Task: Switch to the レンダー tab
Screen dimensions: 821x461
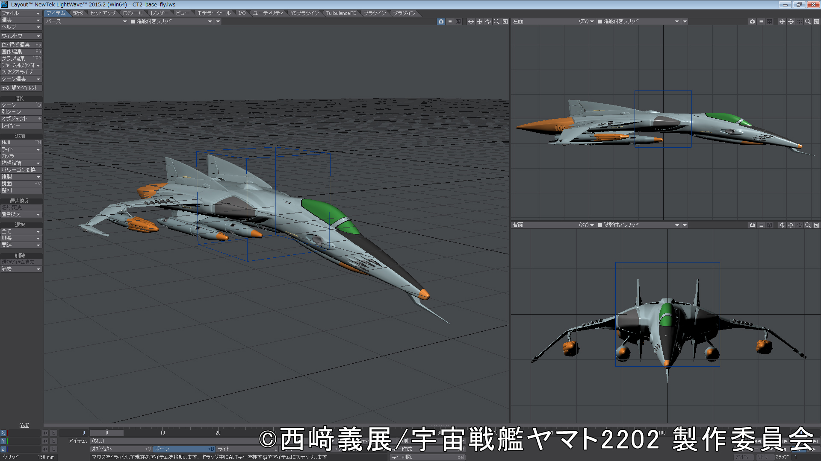Action: [160, 13]
